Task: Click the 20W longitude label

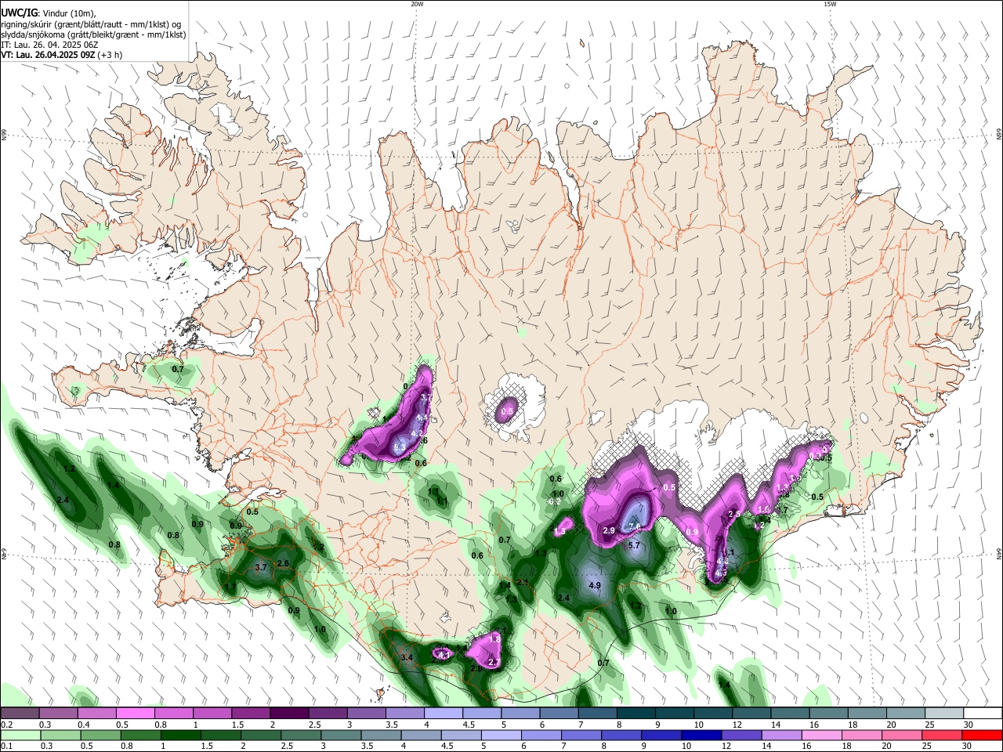Action: pos(417,4)
